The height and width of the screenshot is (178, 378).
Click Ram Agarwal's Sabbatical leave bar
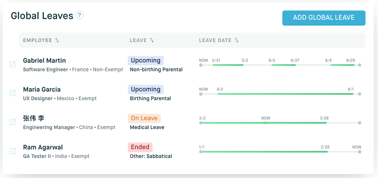coord(264,152)
